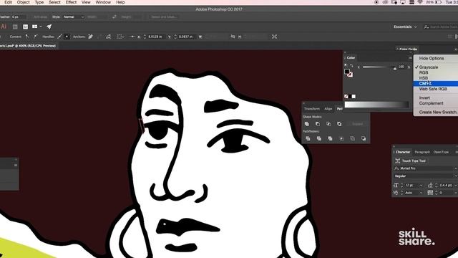
Task: Switch to the Transform tab
Action: 312,109
